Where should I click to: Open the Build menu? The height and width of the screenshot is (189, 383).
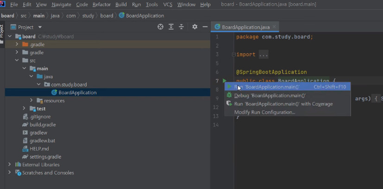tap(121, 4)
